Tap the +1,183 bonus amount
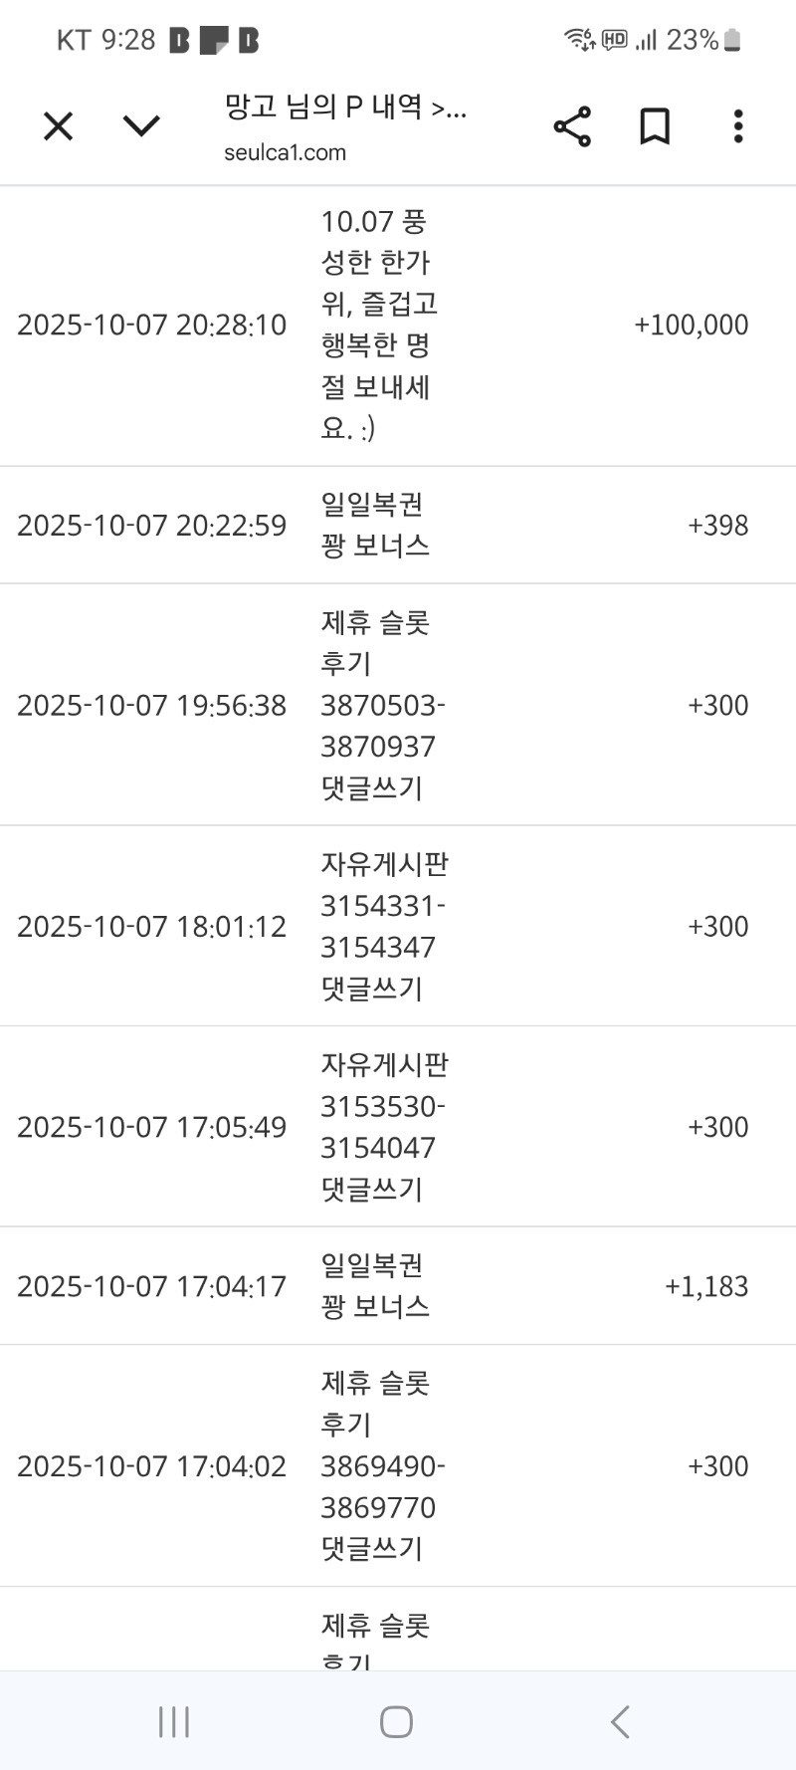Screen dimensions: 796x1770 pos(705,1286)
